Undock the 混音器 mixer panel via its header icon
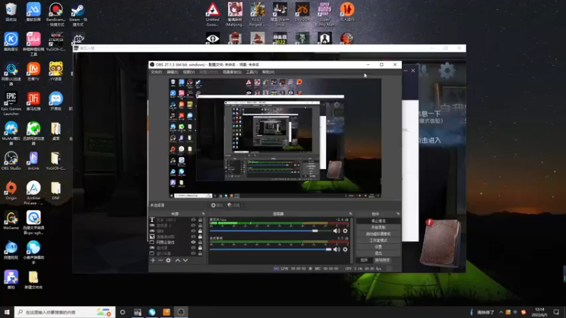The height and width of the screenshot is (318, 566). point(350,214)
